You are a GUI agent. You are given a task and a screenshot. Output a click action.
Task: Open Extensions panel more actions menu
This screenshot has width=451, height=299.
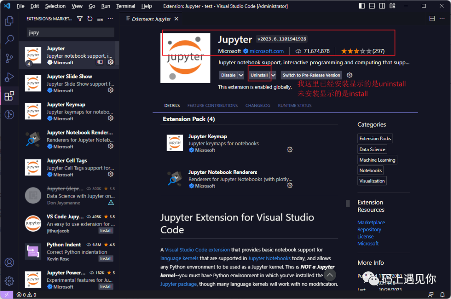coord(110,19)
